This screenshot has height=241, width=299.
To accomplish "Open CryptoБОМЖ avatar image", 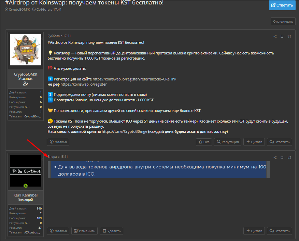I will pos(26,50).
